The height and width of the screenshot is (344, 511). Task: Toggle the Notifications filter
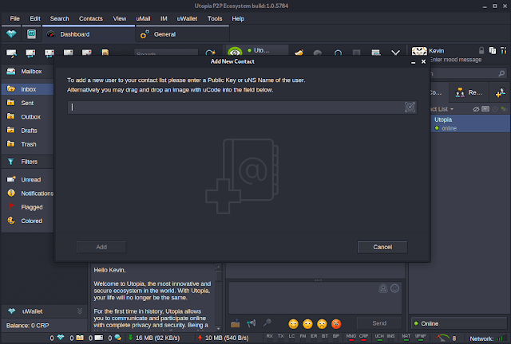click(36, 193)
